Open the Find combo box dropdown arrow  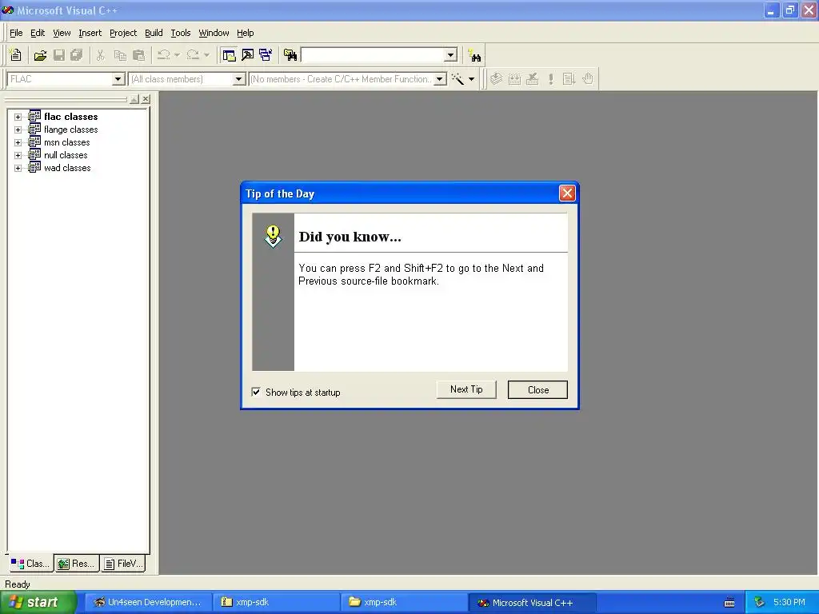click(x=451, y=55)
